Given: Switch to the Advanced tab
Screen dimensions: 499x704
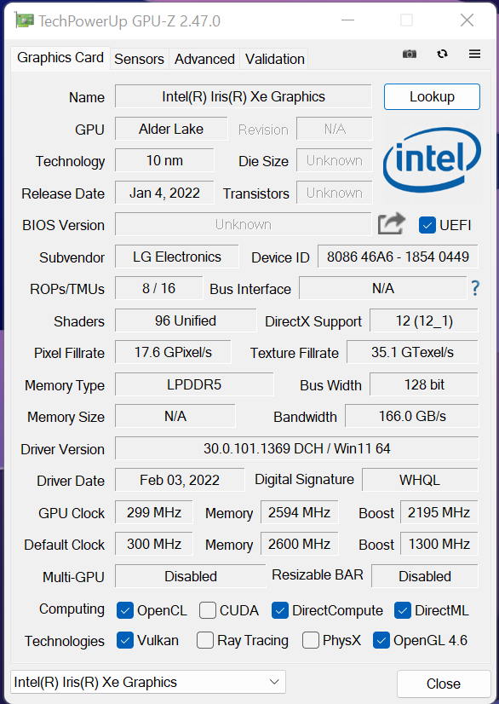Looking at the screenshot, I should click(x=204, y=59).
